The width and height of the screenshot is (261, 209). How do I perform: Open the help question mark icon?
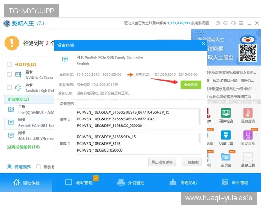[218, 23]
